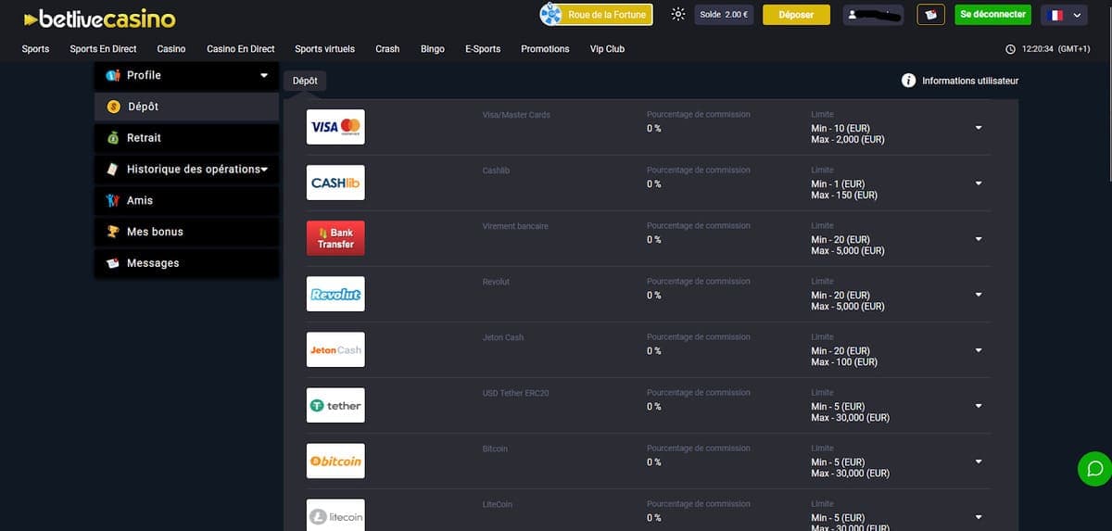Viewport: 1112px width, 531px height.
Task: Expand the Revolut row arrow
Action: tap(979, 295)
